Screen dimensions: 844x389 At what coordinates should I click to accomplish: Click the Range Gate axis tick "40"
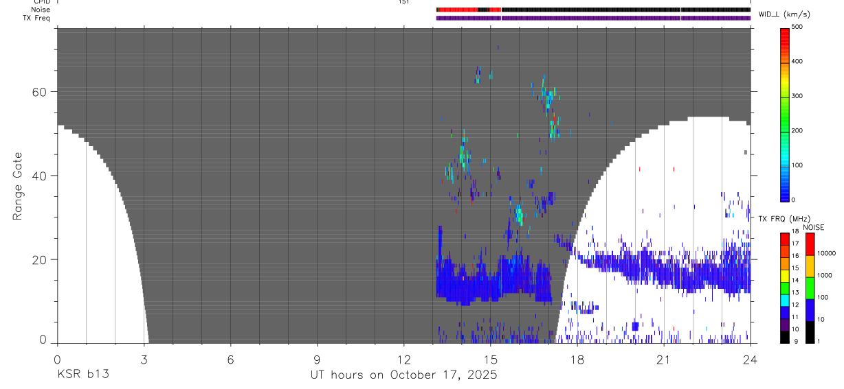[41, 176]
